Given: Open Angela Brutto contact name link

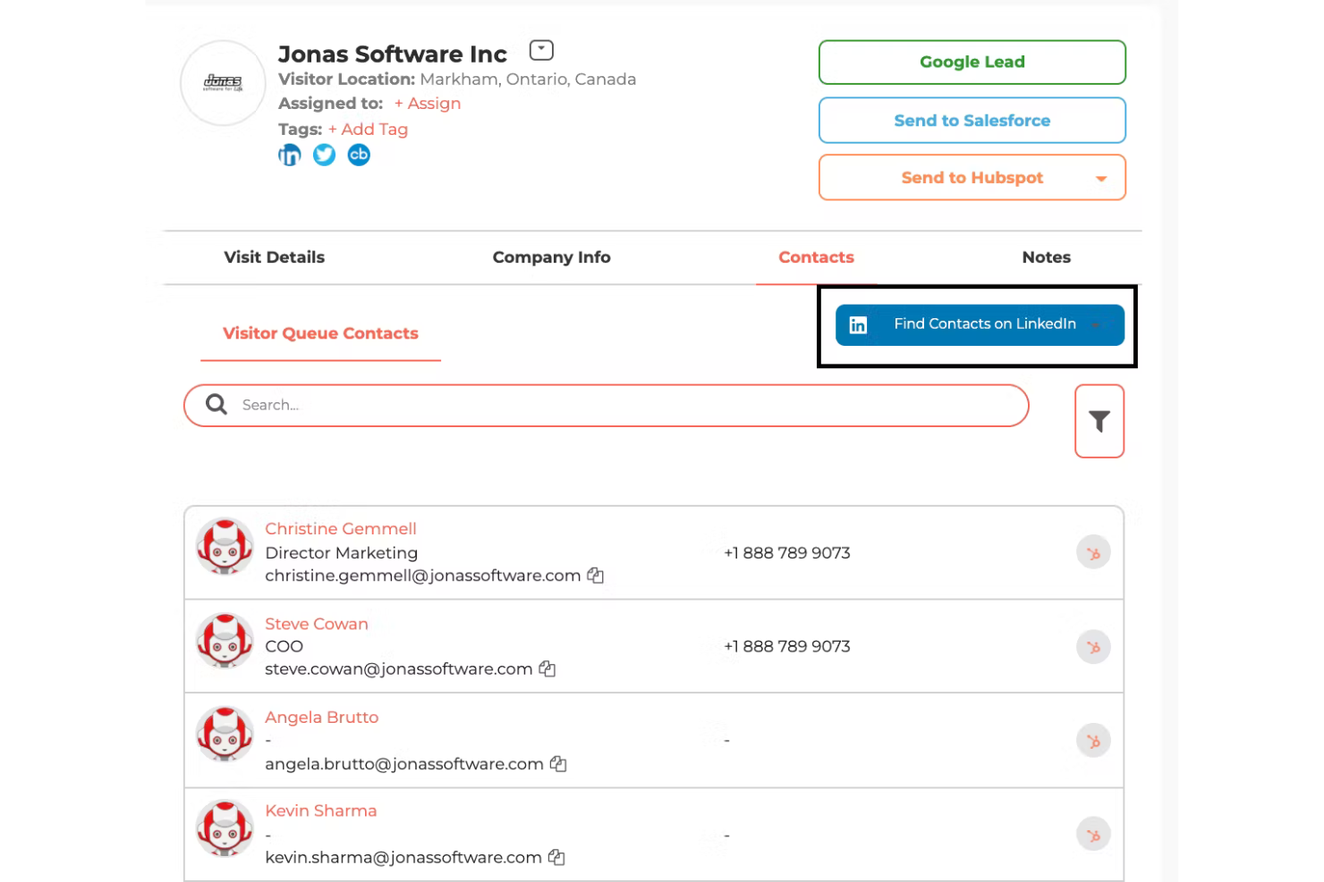Looking at the screenshot, I should pos(322,718).
